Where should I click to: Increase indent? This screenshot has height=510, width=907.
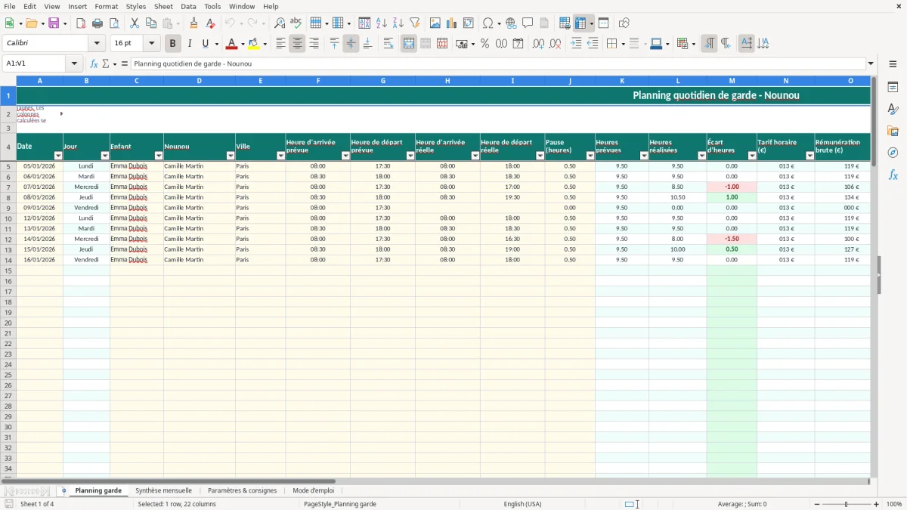pos(576,44)
